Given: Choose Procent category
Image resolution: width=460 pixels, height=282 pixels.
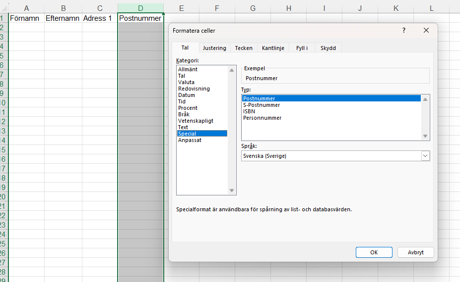Looking at the screenshot, I should tap(202, 108).
